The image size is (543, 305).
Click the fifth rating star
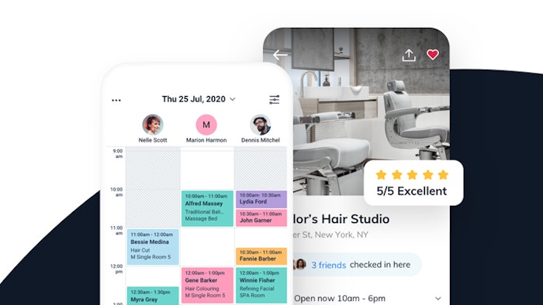[443, 175]
